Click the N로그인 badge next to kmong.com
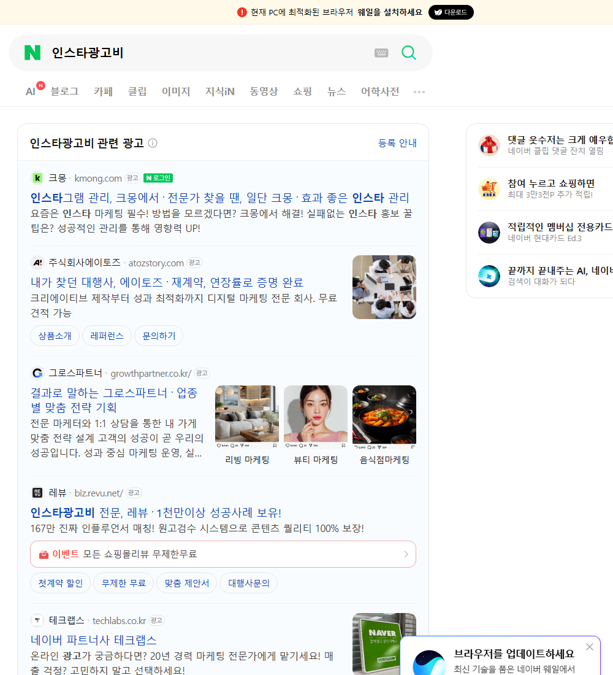Screen dimensions: 613x675 [158, 178]
